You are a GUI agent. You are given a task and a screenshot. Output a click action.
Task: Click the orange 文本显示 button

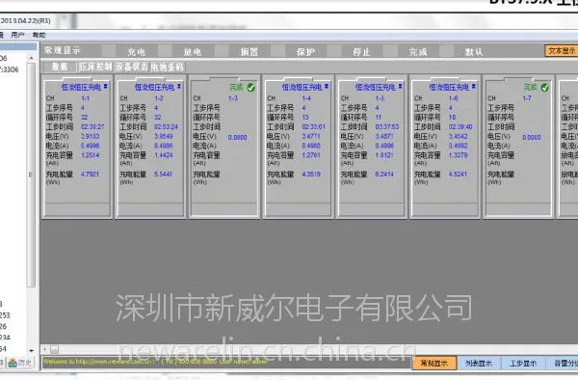(562, 51)
